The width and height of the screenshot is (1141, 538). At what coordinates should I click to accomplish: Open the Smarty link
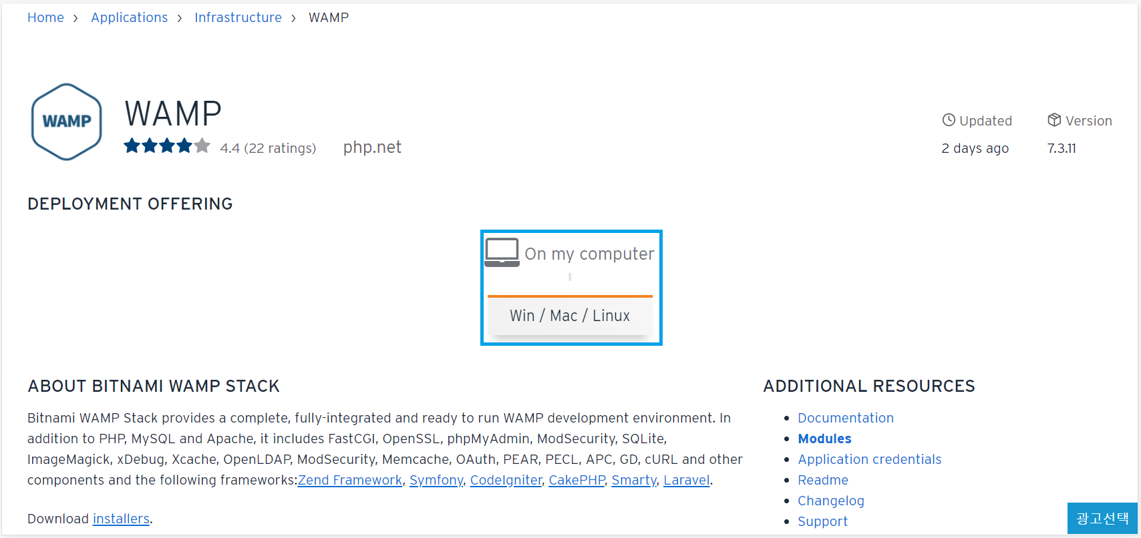click(x=635, y=480)
